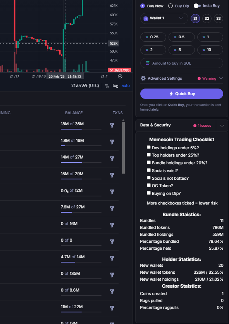Click Percentage bundled value 78.64%
The height and width of the screenshot is (324, 229).
point(216,242)
